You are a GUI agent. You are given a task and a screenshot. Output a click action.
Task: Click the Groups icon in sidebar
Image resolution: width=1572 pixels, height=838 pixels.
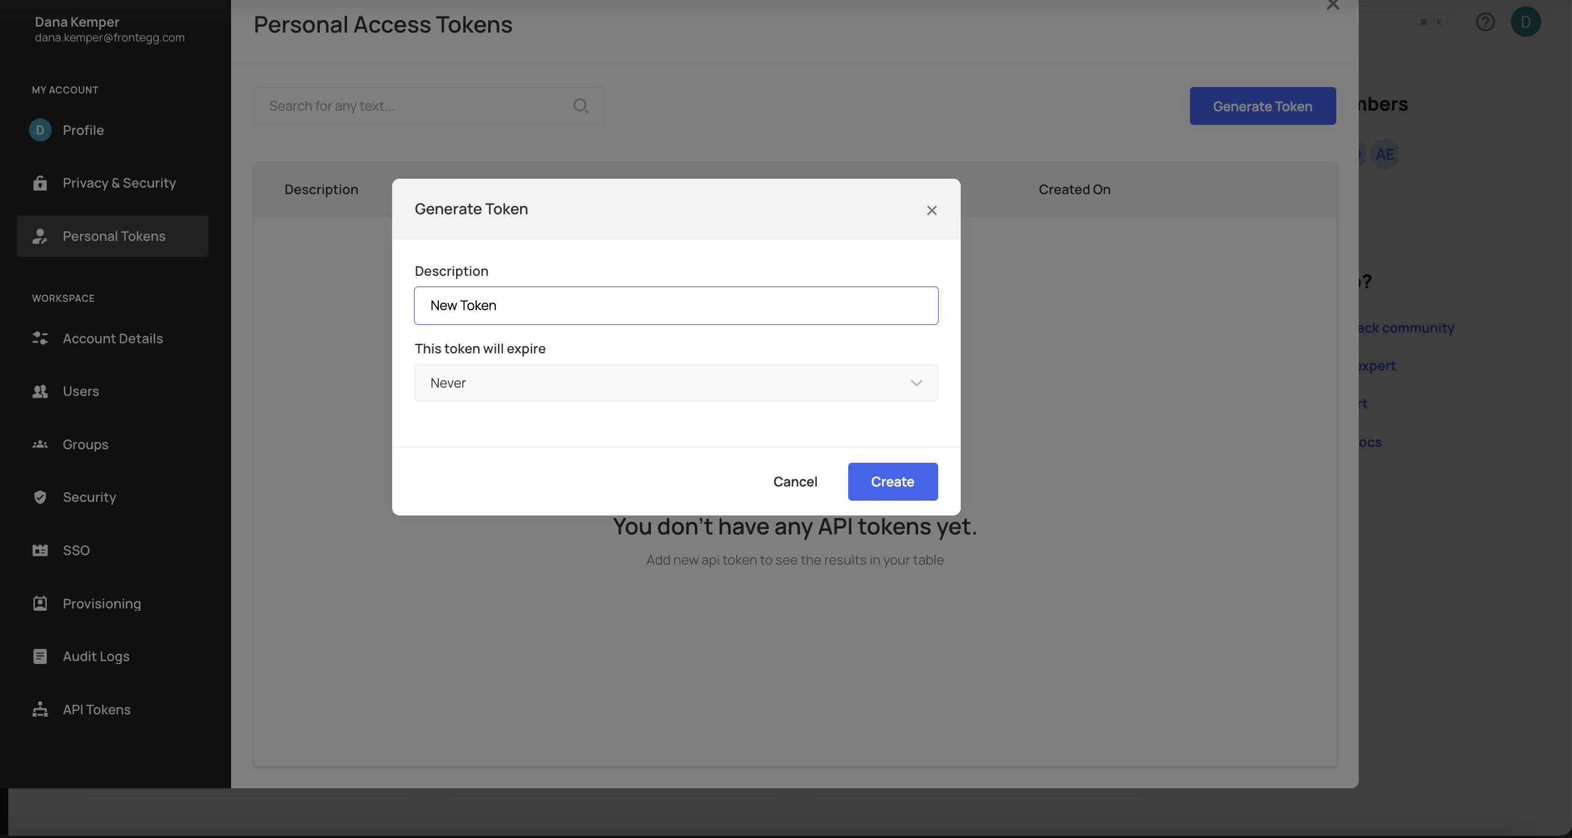[40, 444]
